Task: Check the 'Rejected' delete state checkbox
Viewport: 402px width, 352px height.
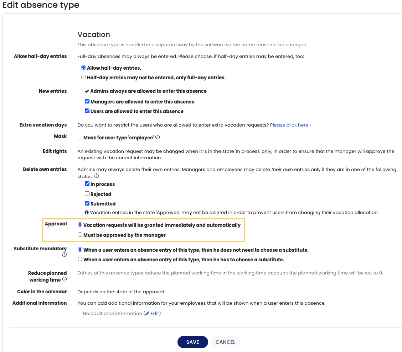Action: coord(87,194)
